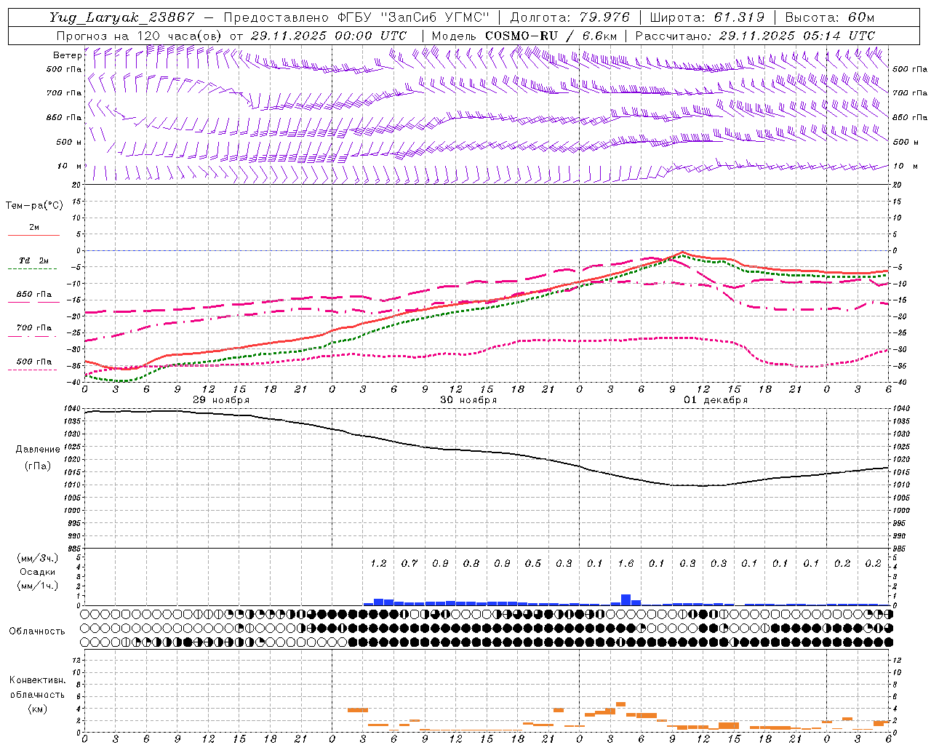
Task: Select the 'Модель COSMO-RU / 6.6км' text
Action: [524, 36]
